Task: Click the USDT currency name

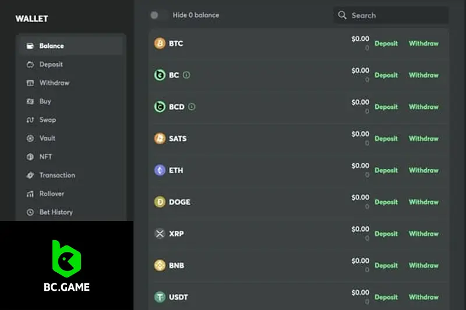Action: click(178, 297)
